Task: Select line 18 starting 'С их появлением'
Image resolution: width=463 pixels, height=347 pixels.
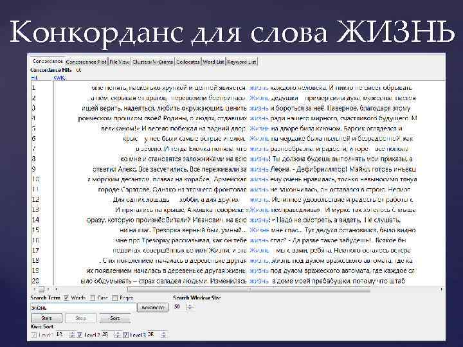Action: (x=238, y=260)
